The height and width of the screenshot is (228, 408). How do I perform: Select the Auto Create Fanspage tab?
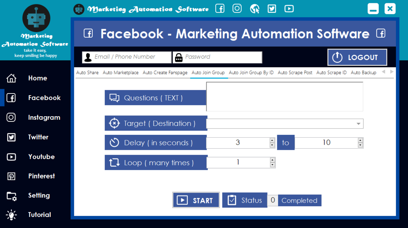[x=165, y=73]
